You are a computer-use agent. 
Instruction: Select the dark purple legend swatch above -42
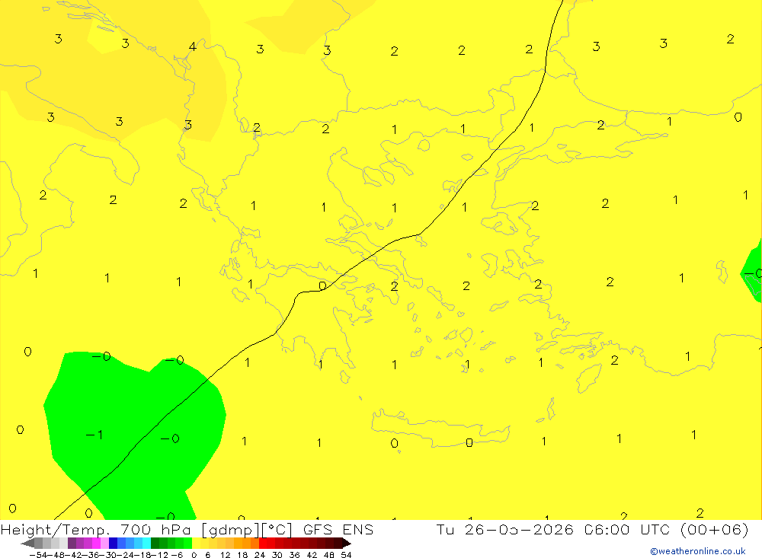72,543
